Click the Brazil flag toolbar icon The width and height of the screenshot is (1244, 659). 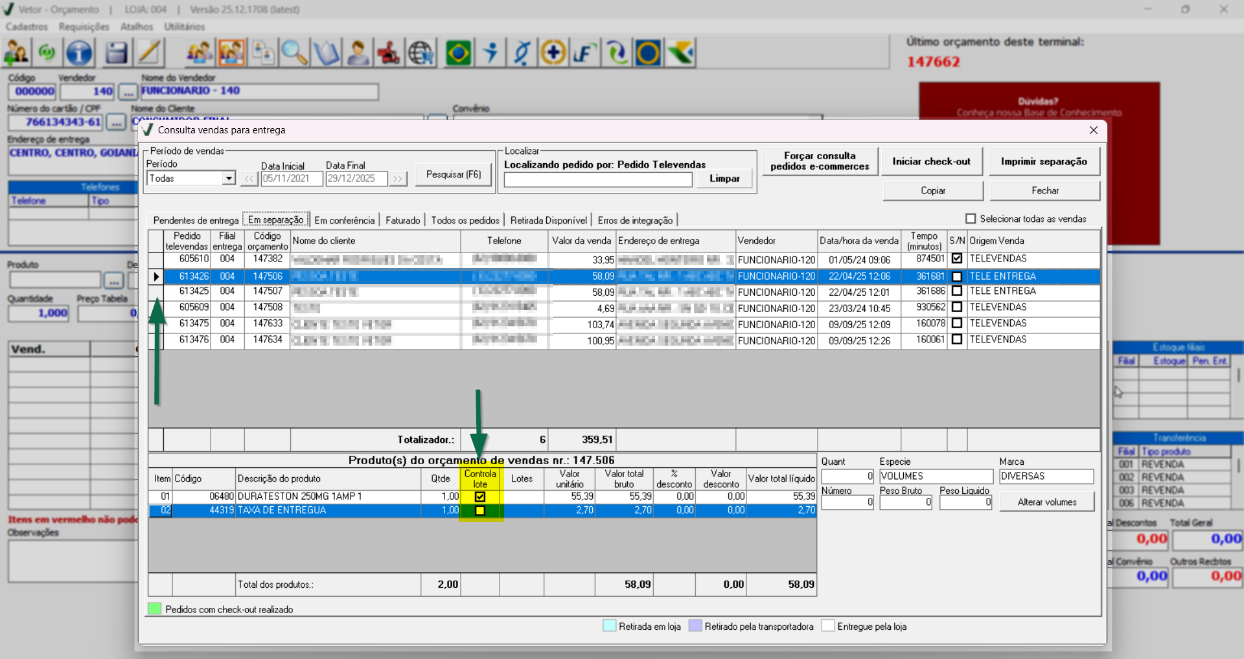coord(458,52)
